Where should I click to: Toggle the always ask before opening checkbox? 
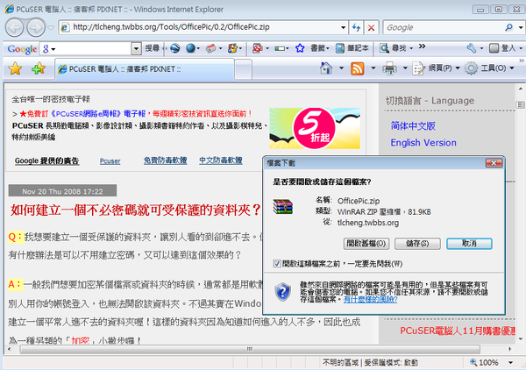[277, 264]
